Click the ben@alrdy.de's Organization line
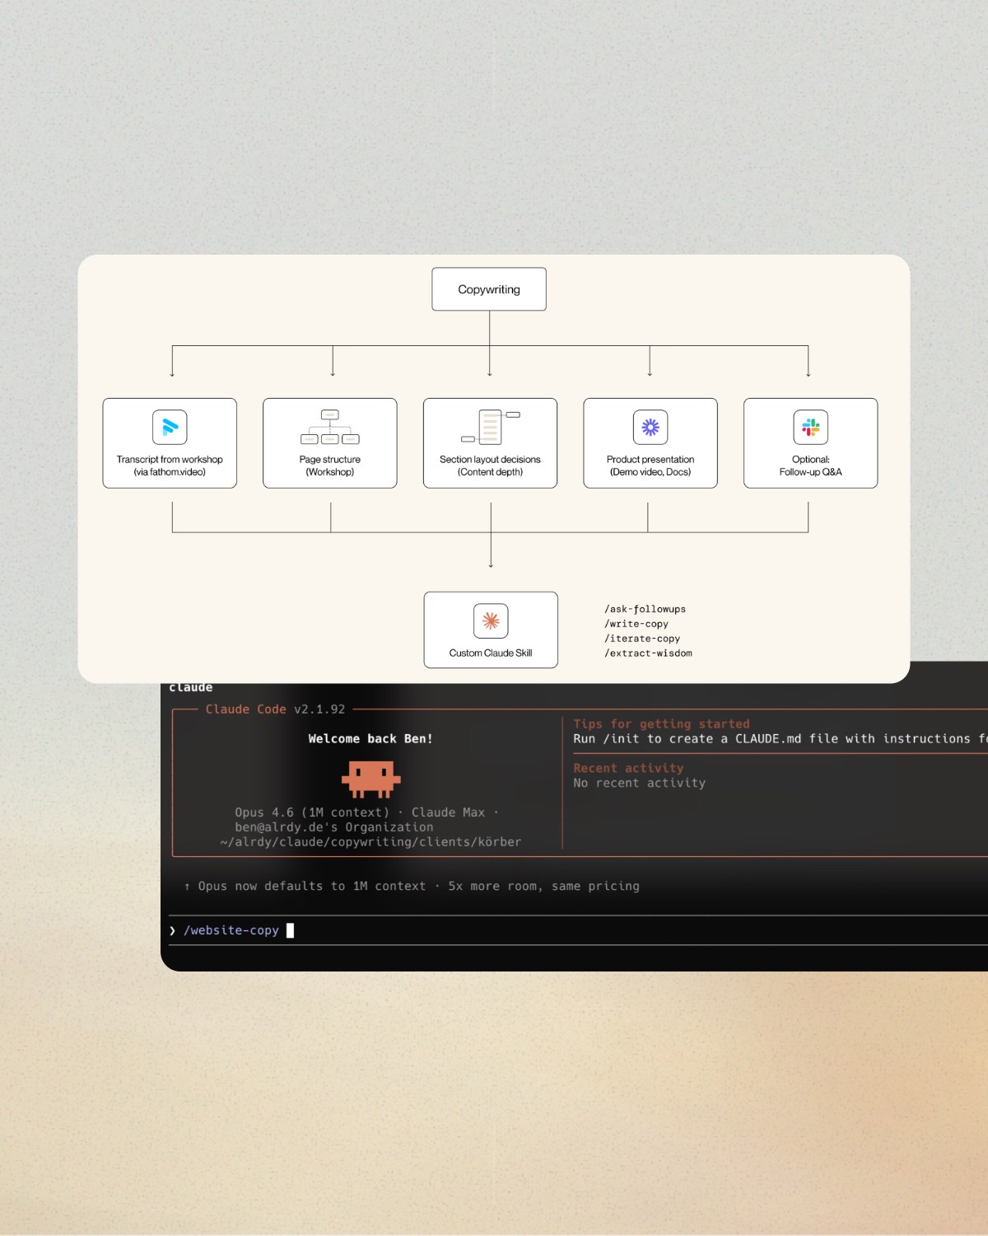Image resolution: width=988 pixels, height=1236 pixels. point(334,827)
